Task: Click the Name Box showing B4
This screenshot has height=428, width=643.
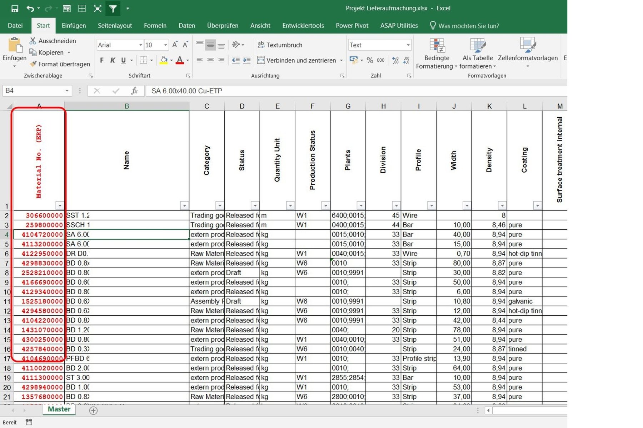Action: tap(37, 91)
